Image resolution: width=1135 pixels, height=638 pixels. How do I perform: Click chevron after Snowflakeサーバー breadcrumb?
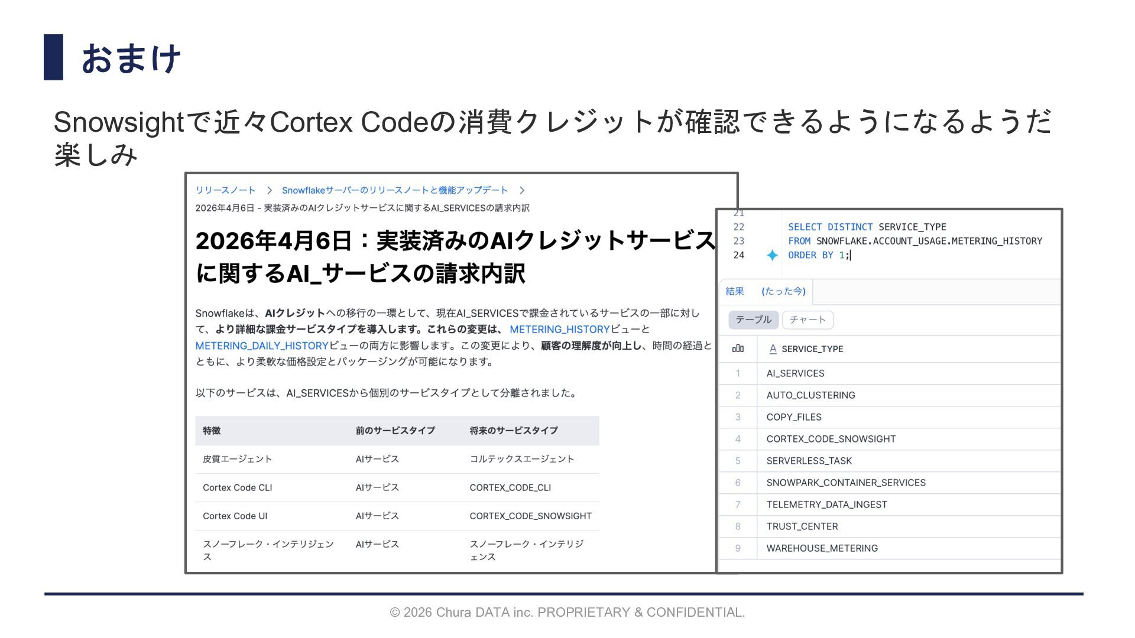(521, 190)
